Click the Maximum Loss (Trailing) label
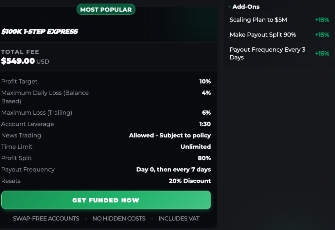The height and width of the screenshot is (230, 335). click(37, 113)
